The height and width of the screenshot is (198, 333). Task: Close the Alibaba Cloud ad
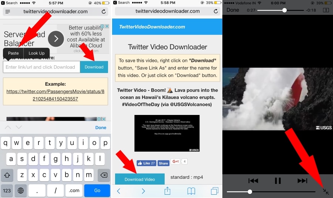(107, 26)
